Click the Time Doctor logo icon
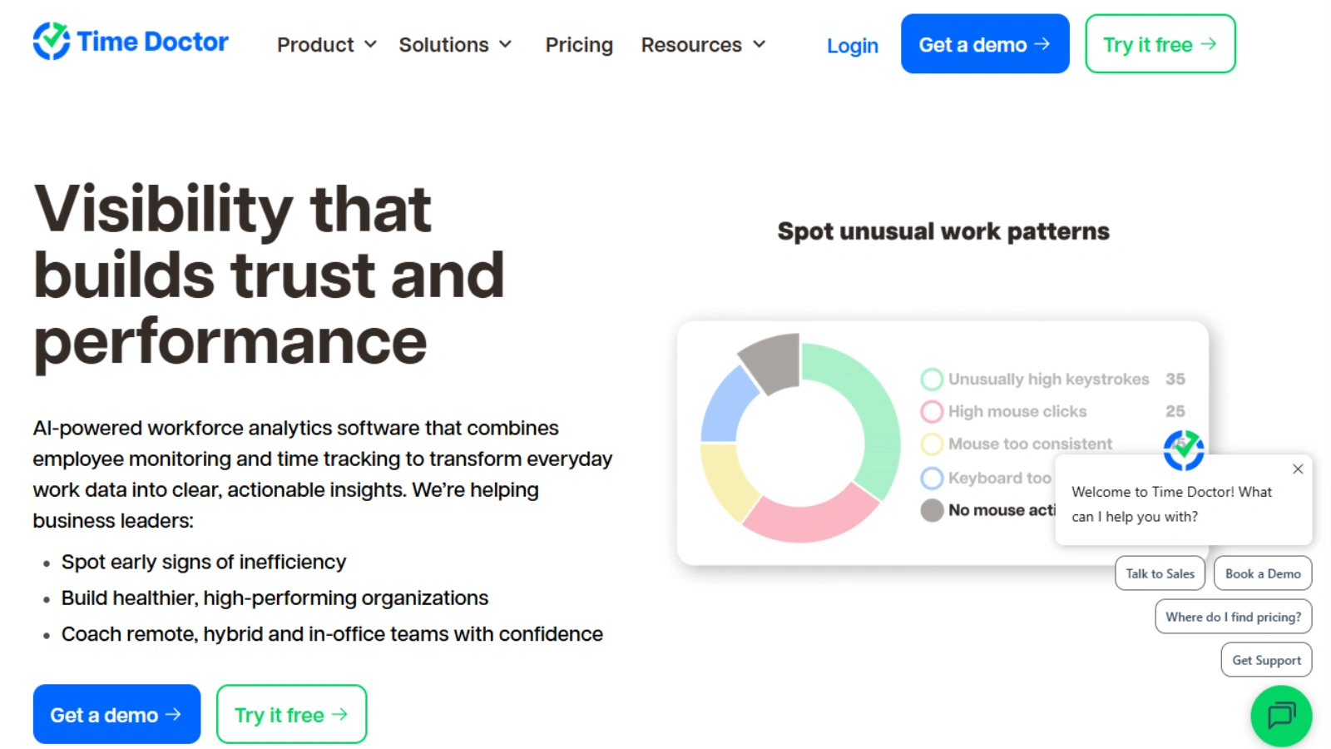 (51, 40)
